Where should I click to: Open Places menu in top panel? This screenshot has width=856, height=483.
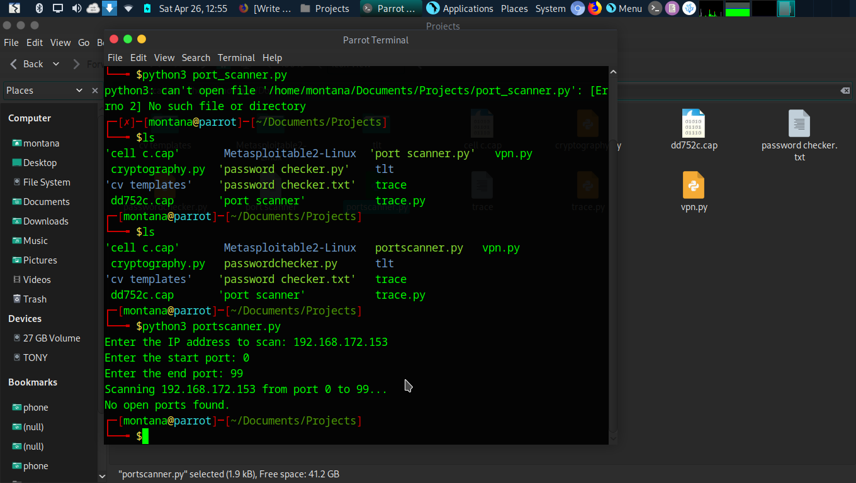point(514,8)
